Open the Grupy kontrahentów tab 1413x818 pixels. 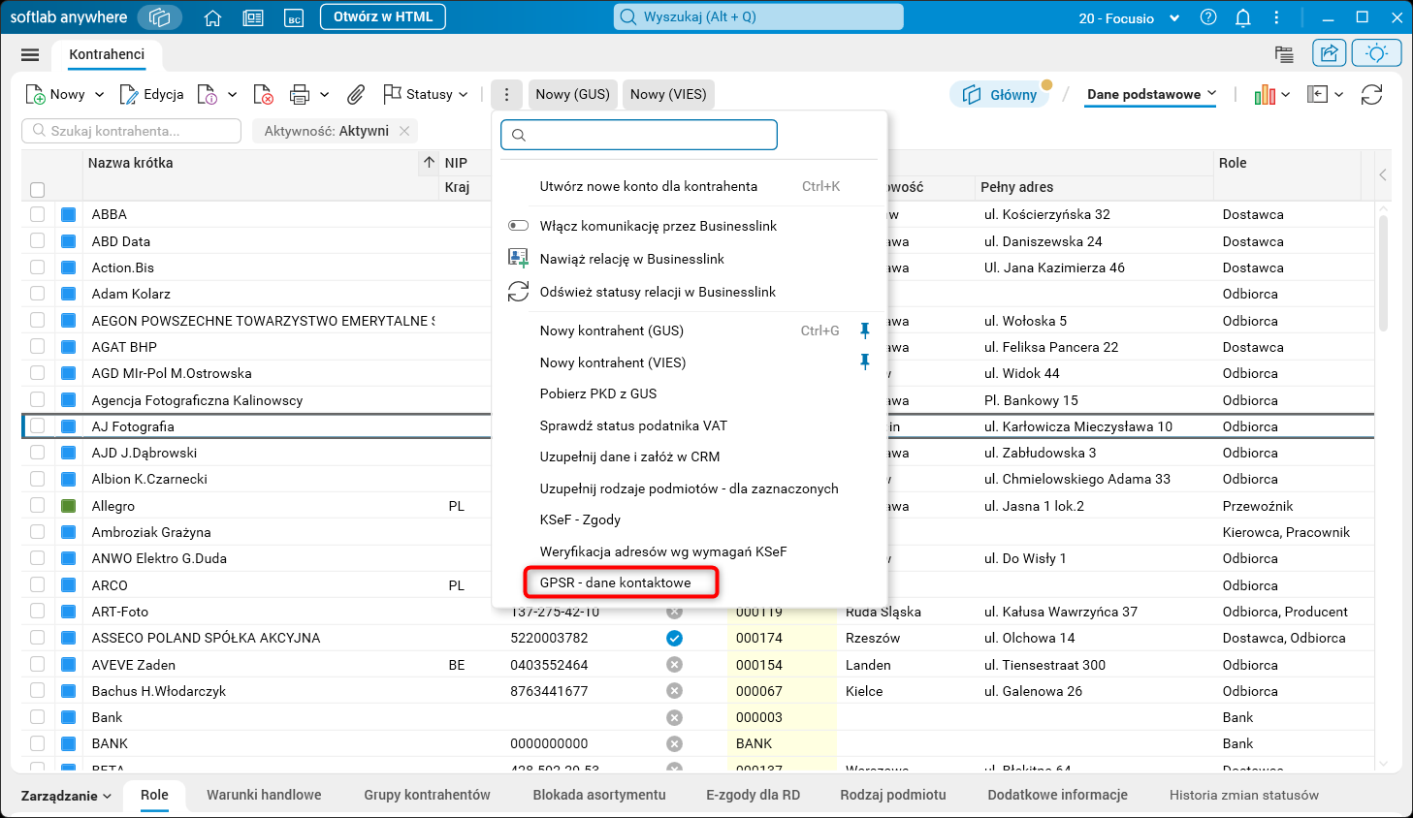[427, 795]
